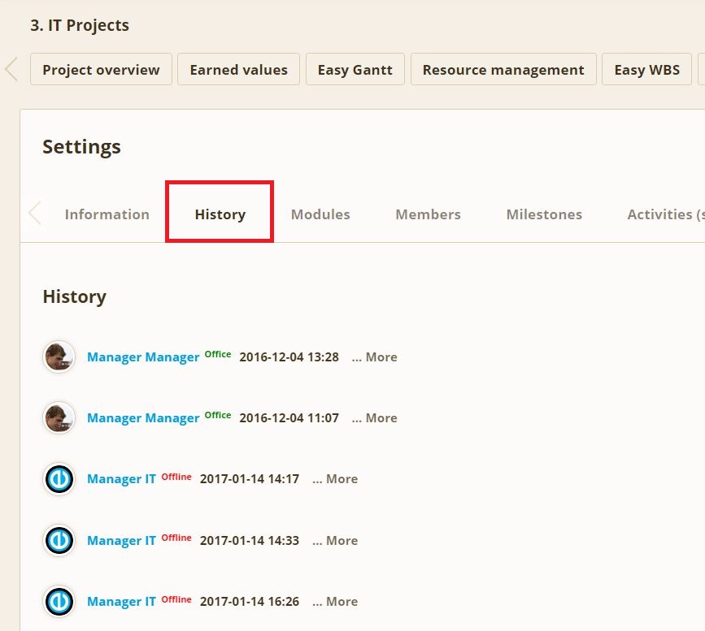The image size is (705, 631).
Task: Show More details for 16:26 entry
Action: point(335,602)
